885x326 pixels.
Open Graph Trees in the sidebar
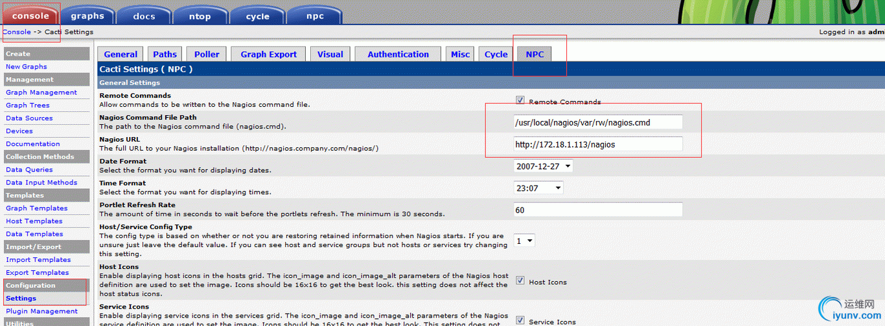[x=27, y=105]
